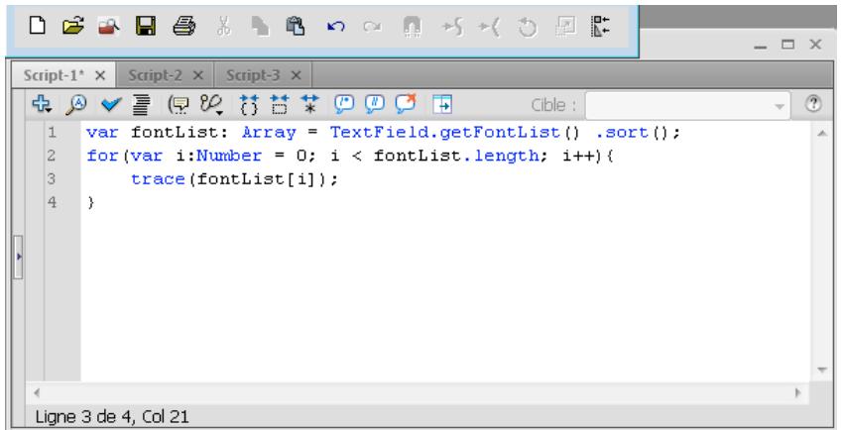Click the Auto format lines icon

(142, 105)
